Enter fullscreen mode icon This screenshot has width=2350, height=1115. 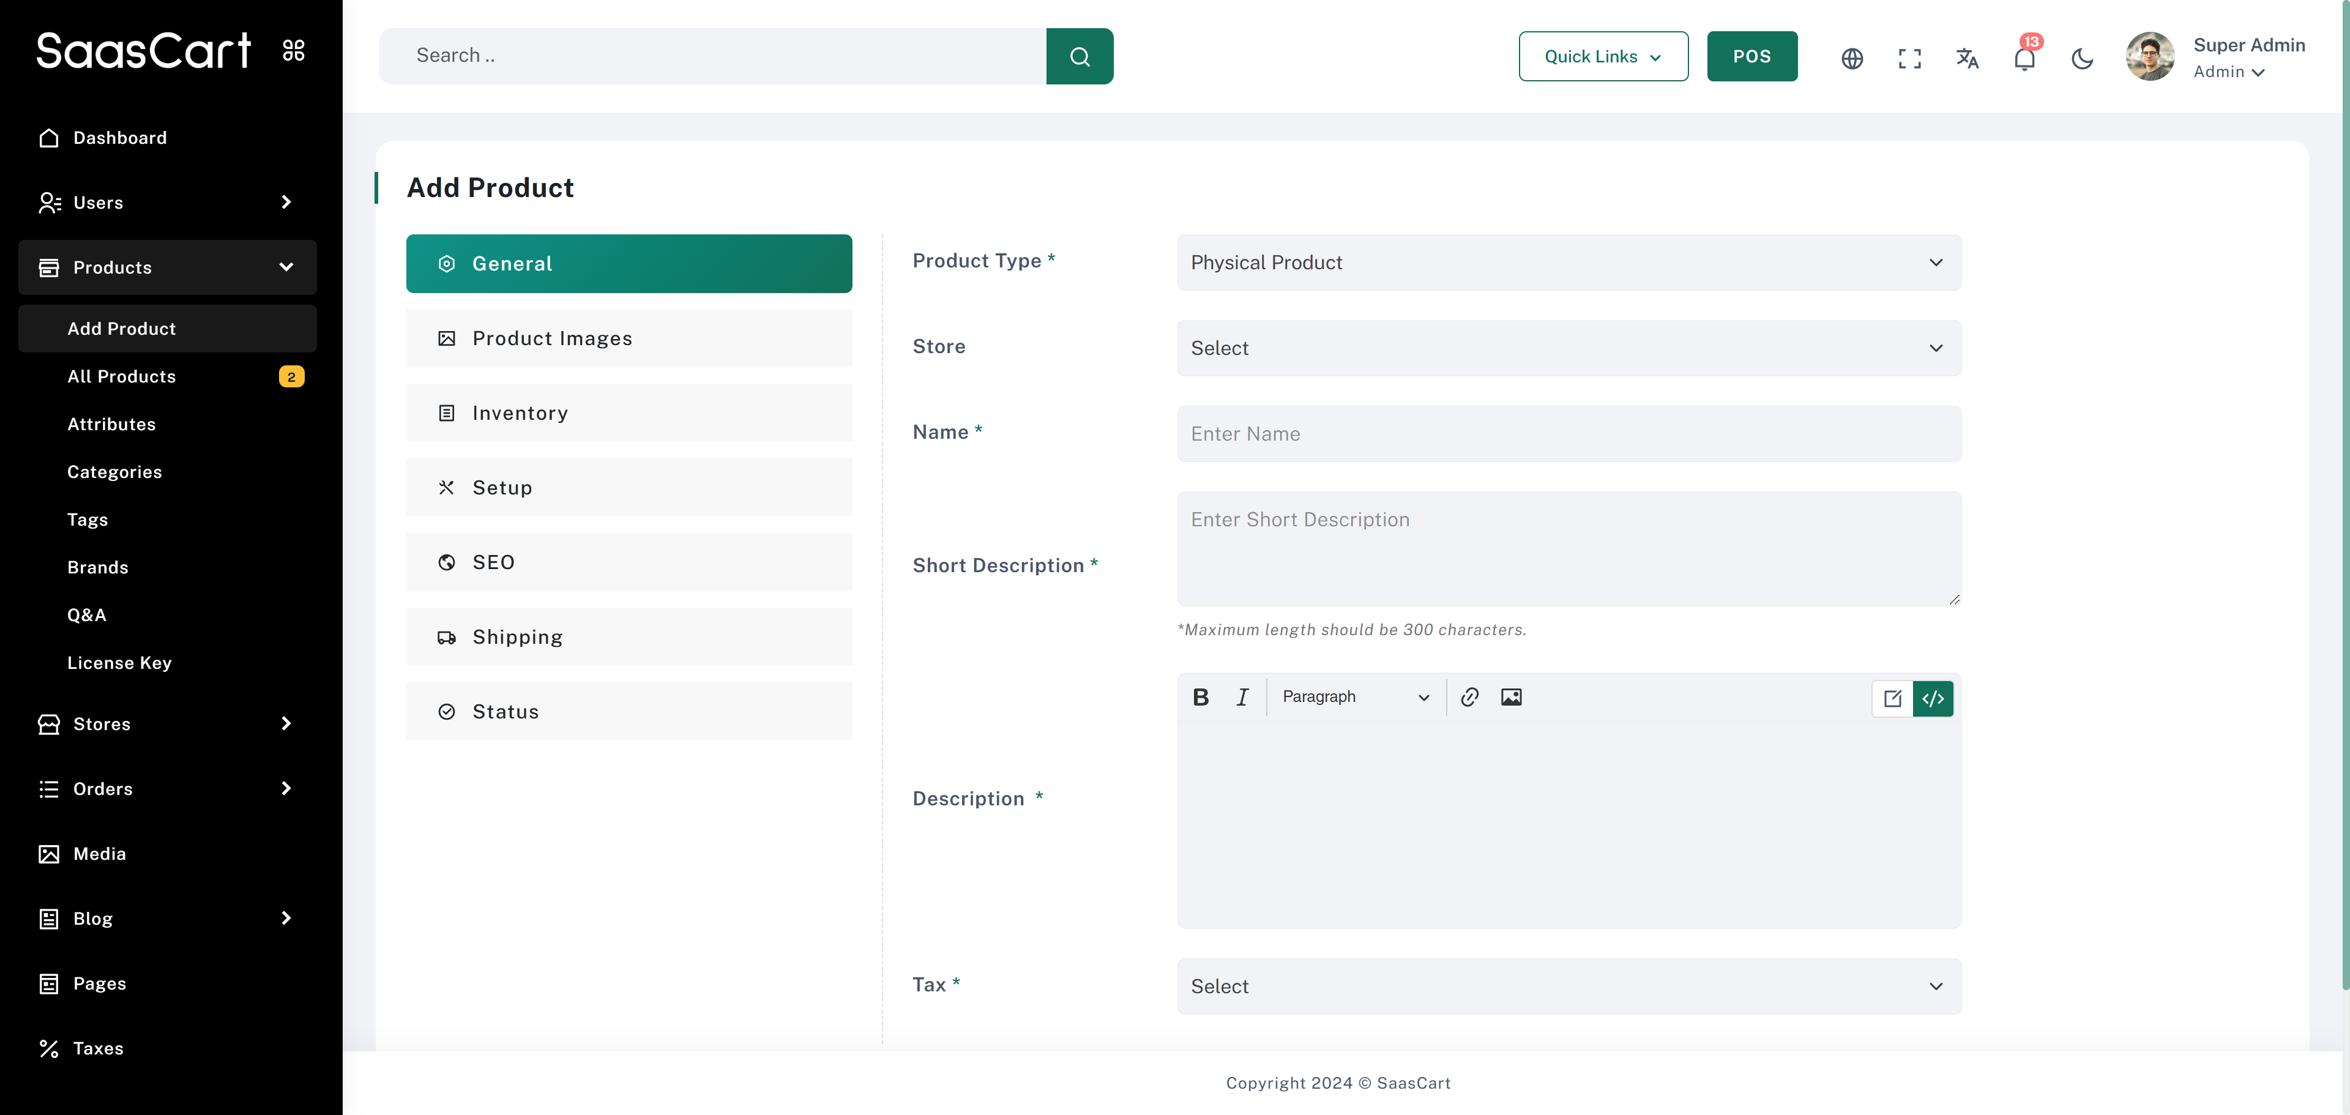tap(1909, 58)
